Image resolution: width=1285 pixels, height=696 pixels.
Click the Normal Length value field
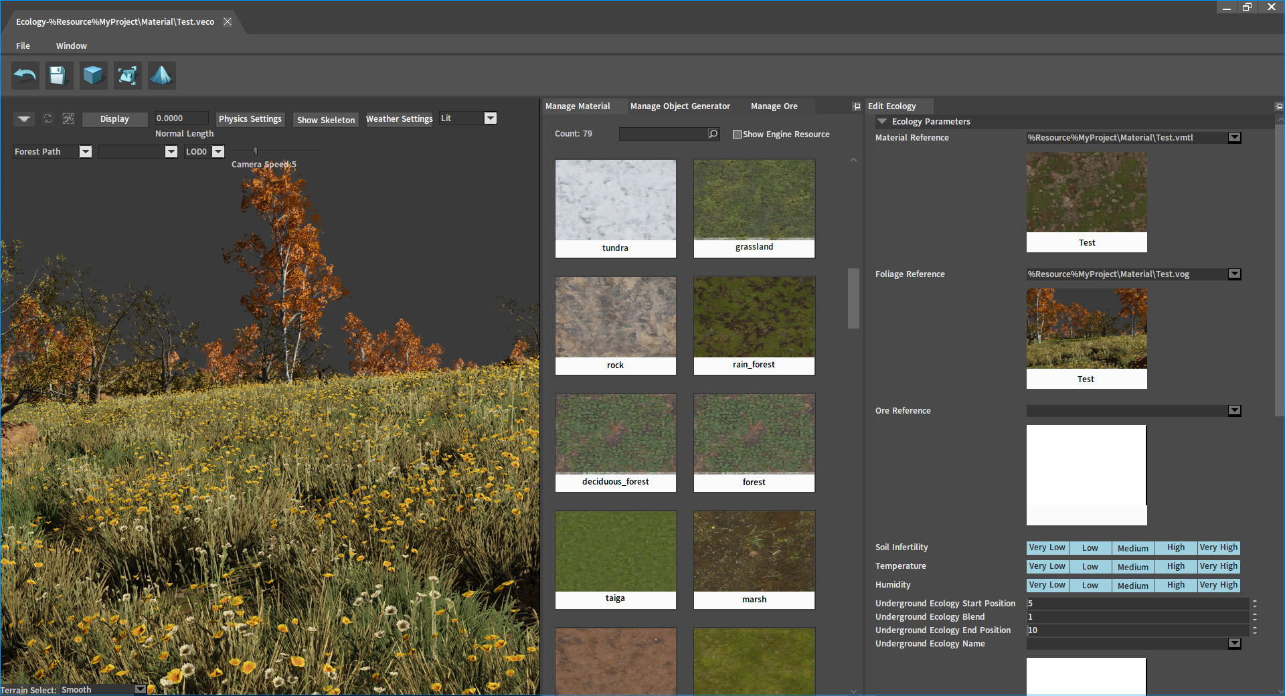[181, 118]
